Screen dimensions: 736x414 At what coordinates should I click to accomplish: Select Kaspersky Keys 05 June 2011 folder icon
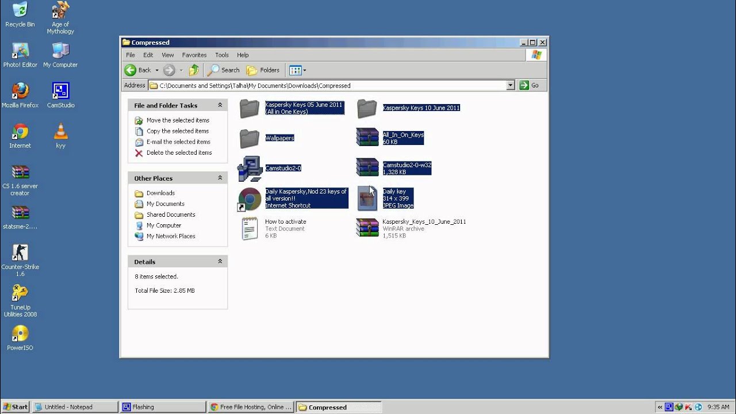pos(250,108)
